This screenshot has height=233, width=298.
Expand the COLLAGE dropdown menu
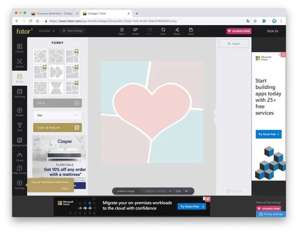click(x=46, y=31)
